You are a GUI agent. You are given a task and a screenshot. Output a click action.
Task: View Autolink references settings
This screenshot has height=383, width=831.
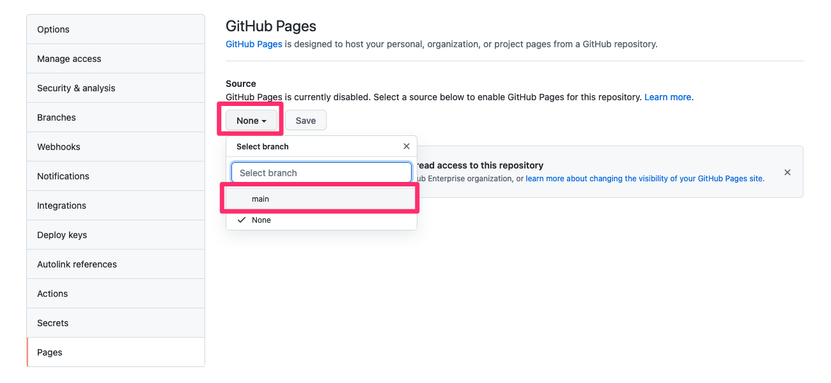click(77, 264)
